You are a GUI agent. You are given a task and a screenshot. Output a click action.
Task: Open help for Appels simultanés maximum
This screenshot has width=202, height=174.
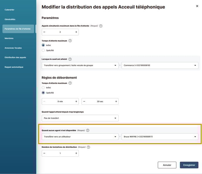coord(101,26)
